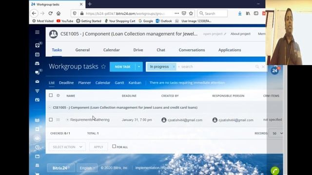Open English language selector
This screenshot has height=175, width=312.
coord(87,168)
